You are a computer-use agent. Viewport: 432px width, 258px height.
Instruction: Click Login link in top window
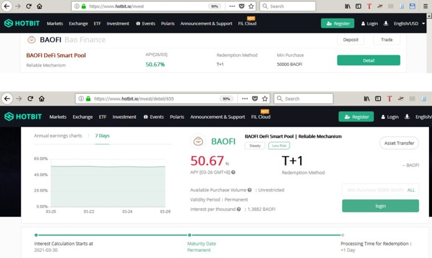click(370, 24)
